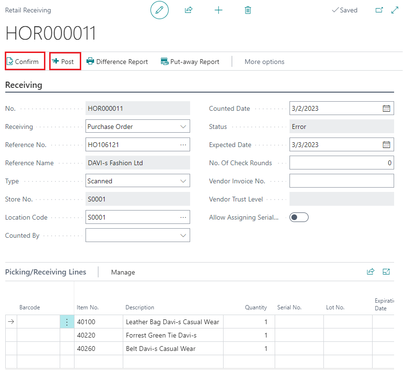Expand the Counted By dropdown
Image resolution: width=407 pixels, height=370 pixels.
coord(183,235)
